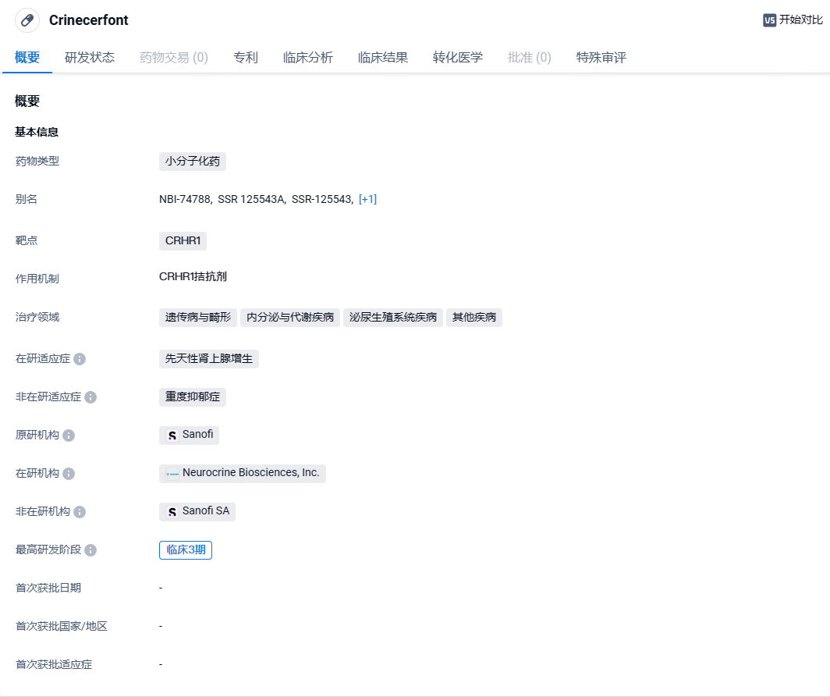Select the 内分泌与代谢疾病 tag

click(x=290, y=317)
